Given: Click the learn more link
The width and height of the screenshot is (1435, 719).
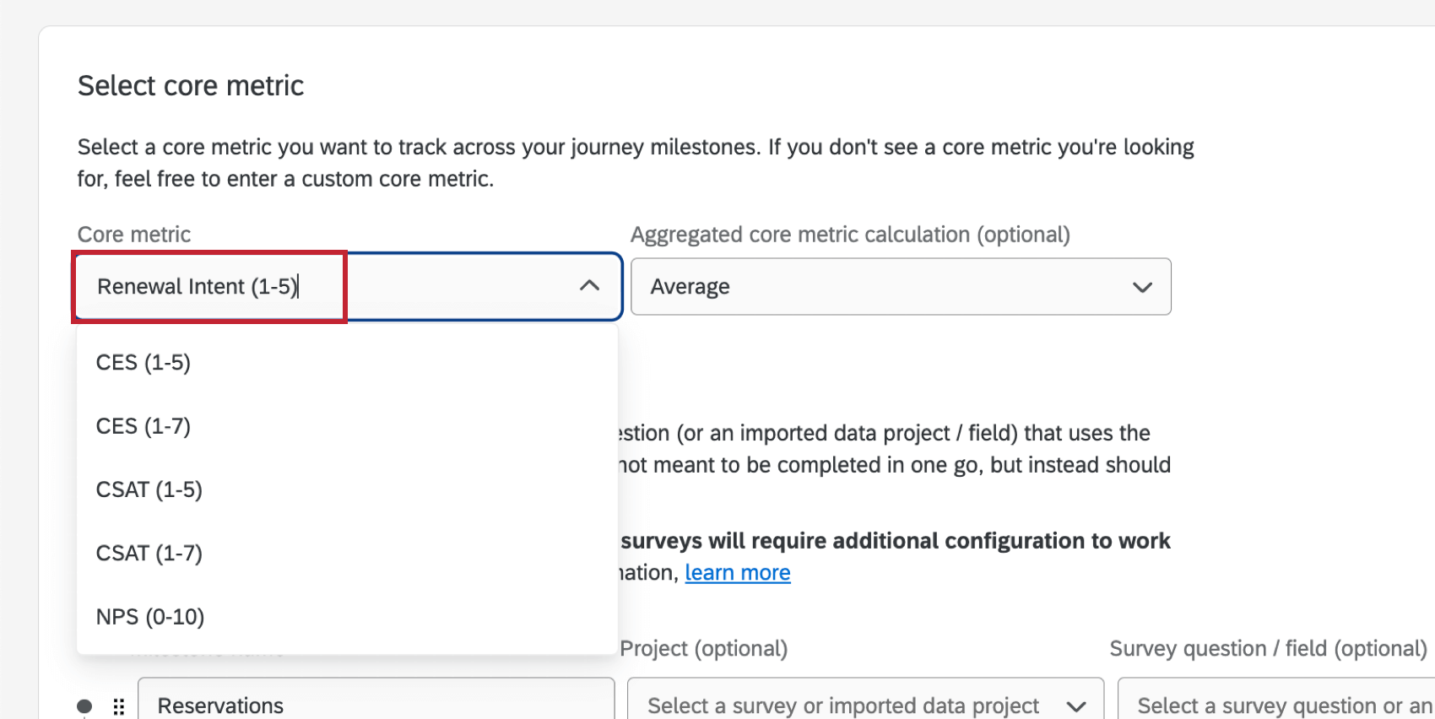Looking at the screenshot, I should point(738,572).
